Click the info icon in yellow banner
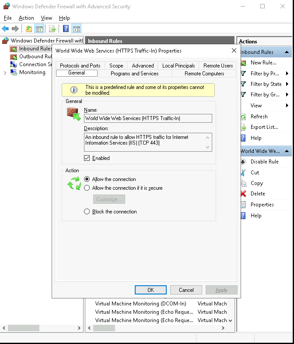Viewport: 294px width, 344px height. pyautogui.click(x=74, y=90)
